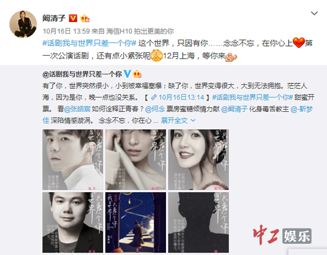327x255 pixels.
Task: Click the @何念 mention
Action: [x=155, y=109]
